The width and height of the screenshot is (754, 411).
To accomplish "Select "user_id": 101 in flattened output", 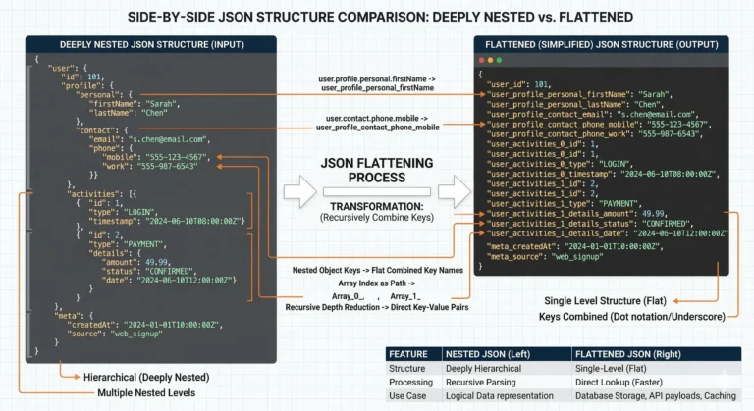I will [518, 84].
